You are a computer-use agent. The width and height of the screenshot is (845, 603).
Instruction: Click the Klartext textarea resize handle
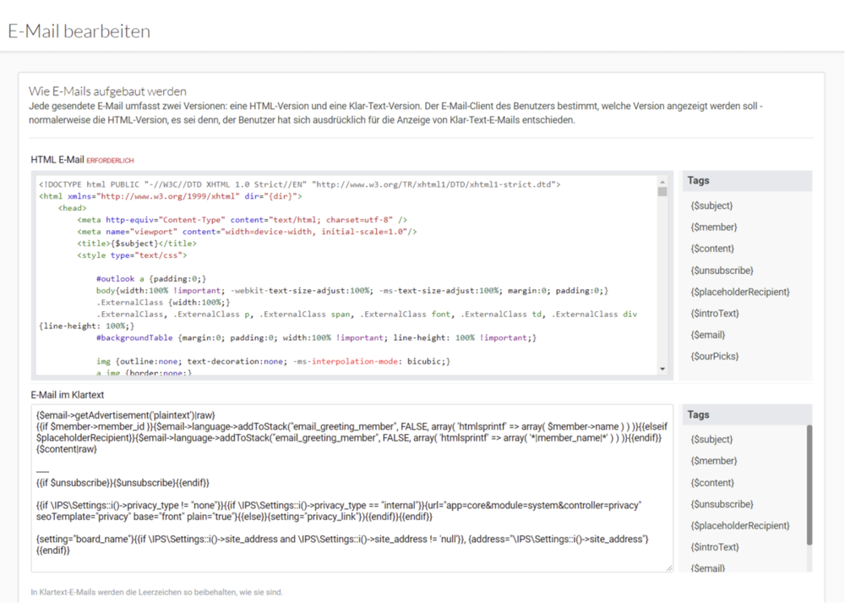pos(669,568)
